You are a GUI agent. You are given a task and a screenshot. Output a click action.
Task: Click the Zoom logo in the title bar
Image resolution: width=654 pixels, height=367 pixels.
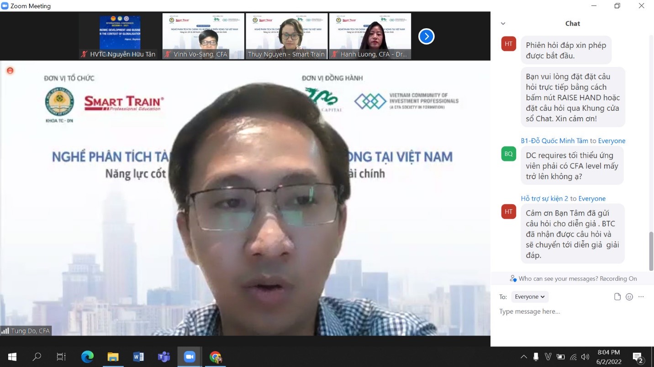tap(5, 6)
